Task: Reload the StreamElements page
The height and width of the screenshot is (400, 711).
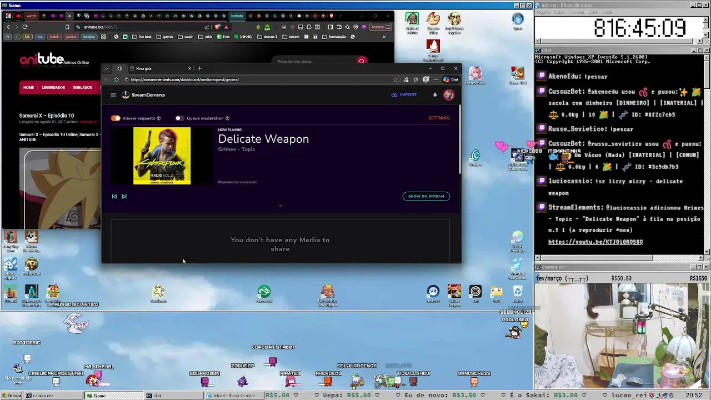Action: (x=117, y=79)
